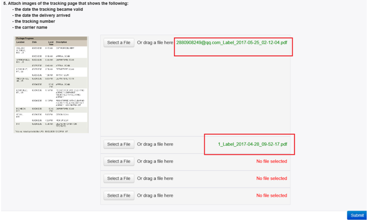Click 'Or drag a file here' in last row
368x220 pixels.
click(x=155, y=195)
